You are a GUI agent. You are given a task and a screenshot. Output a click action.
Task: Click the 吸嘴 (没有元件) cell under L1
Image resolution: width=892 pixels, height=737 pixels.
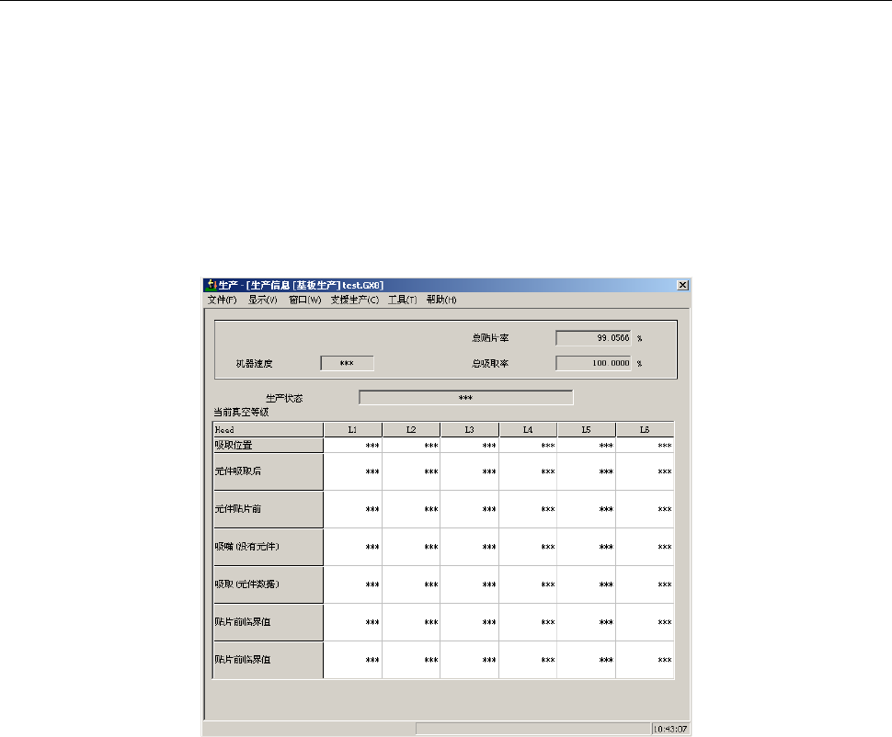[353, 547]
